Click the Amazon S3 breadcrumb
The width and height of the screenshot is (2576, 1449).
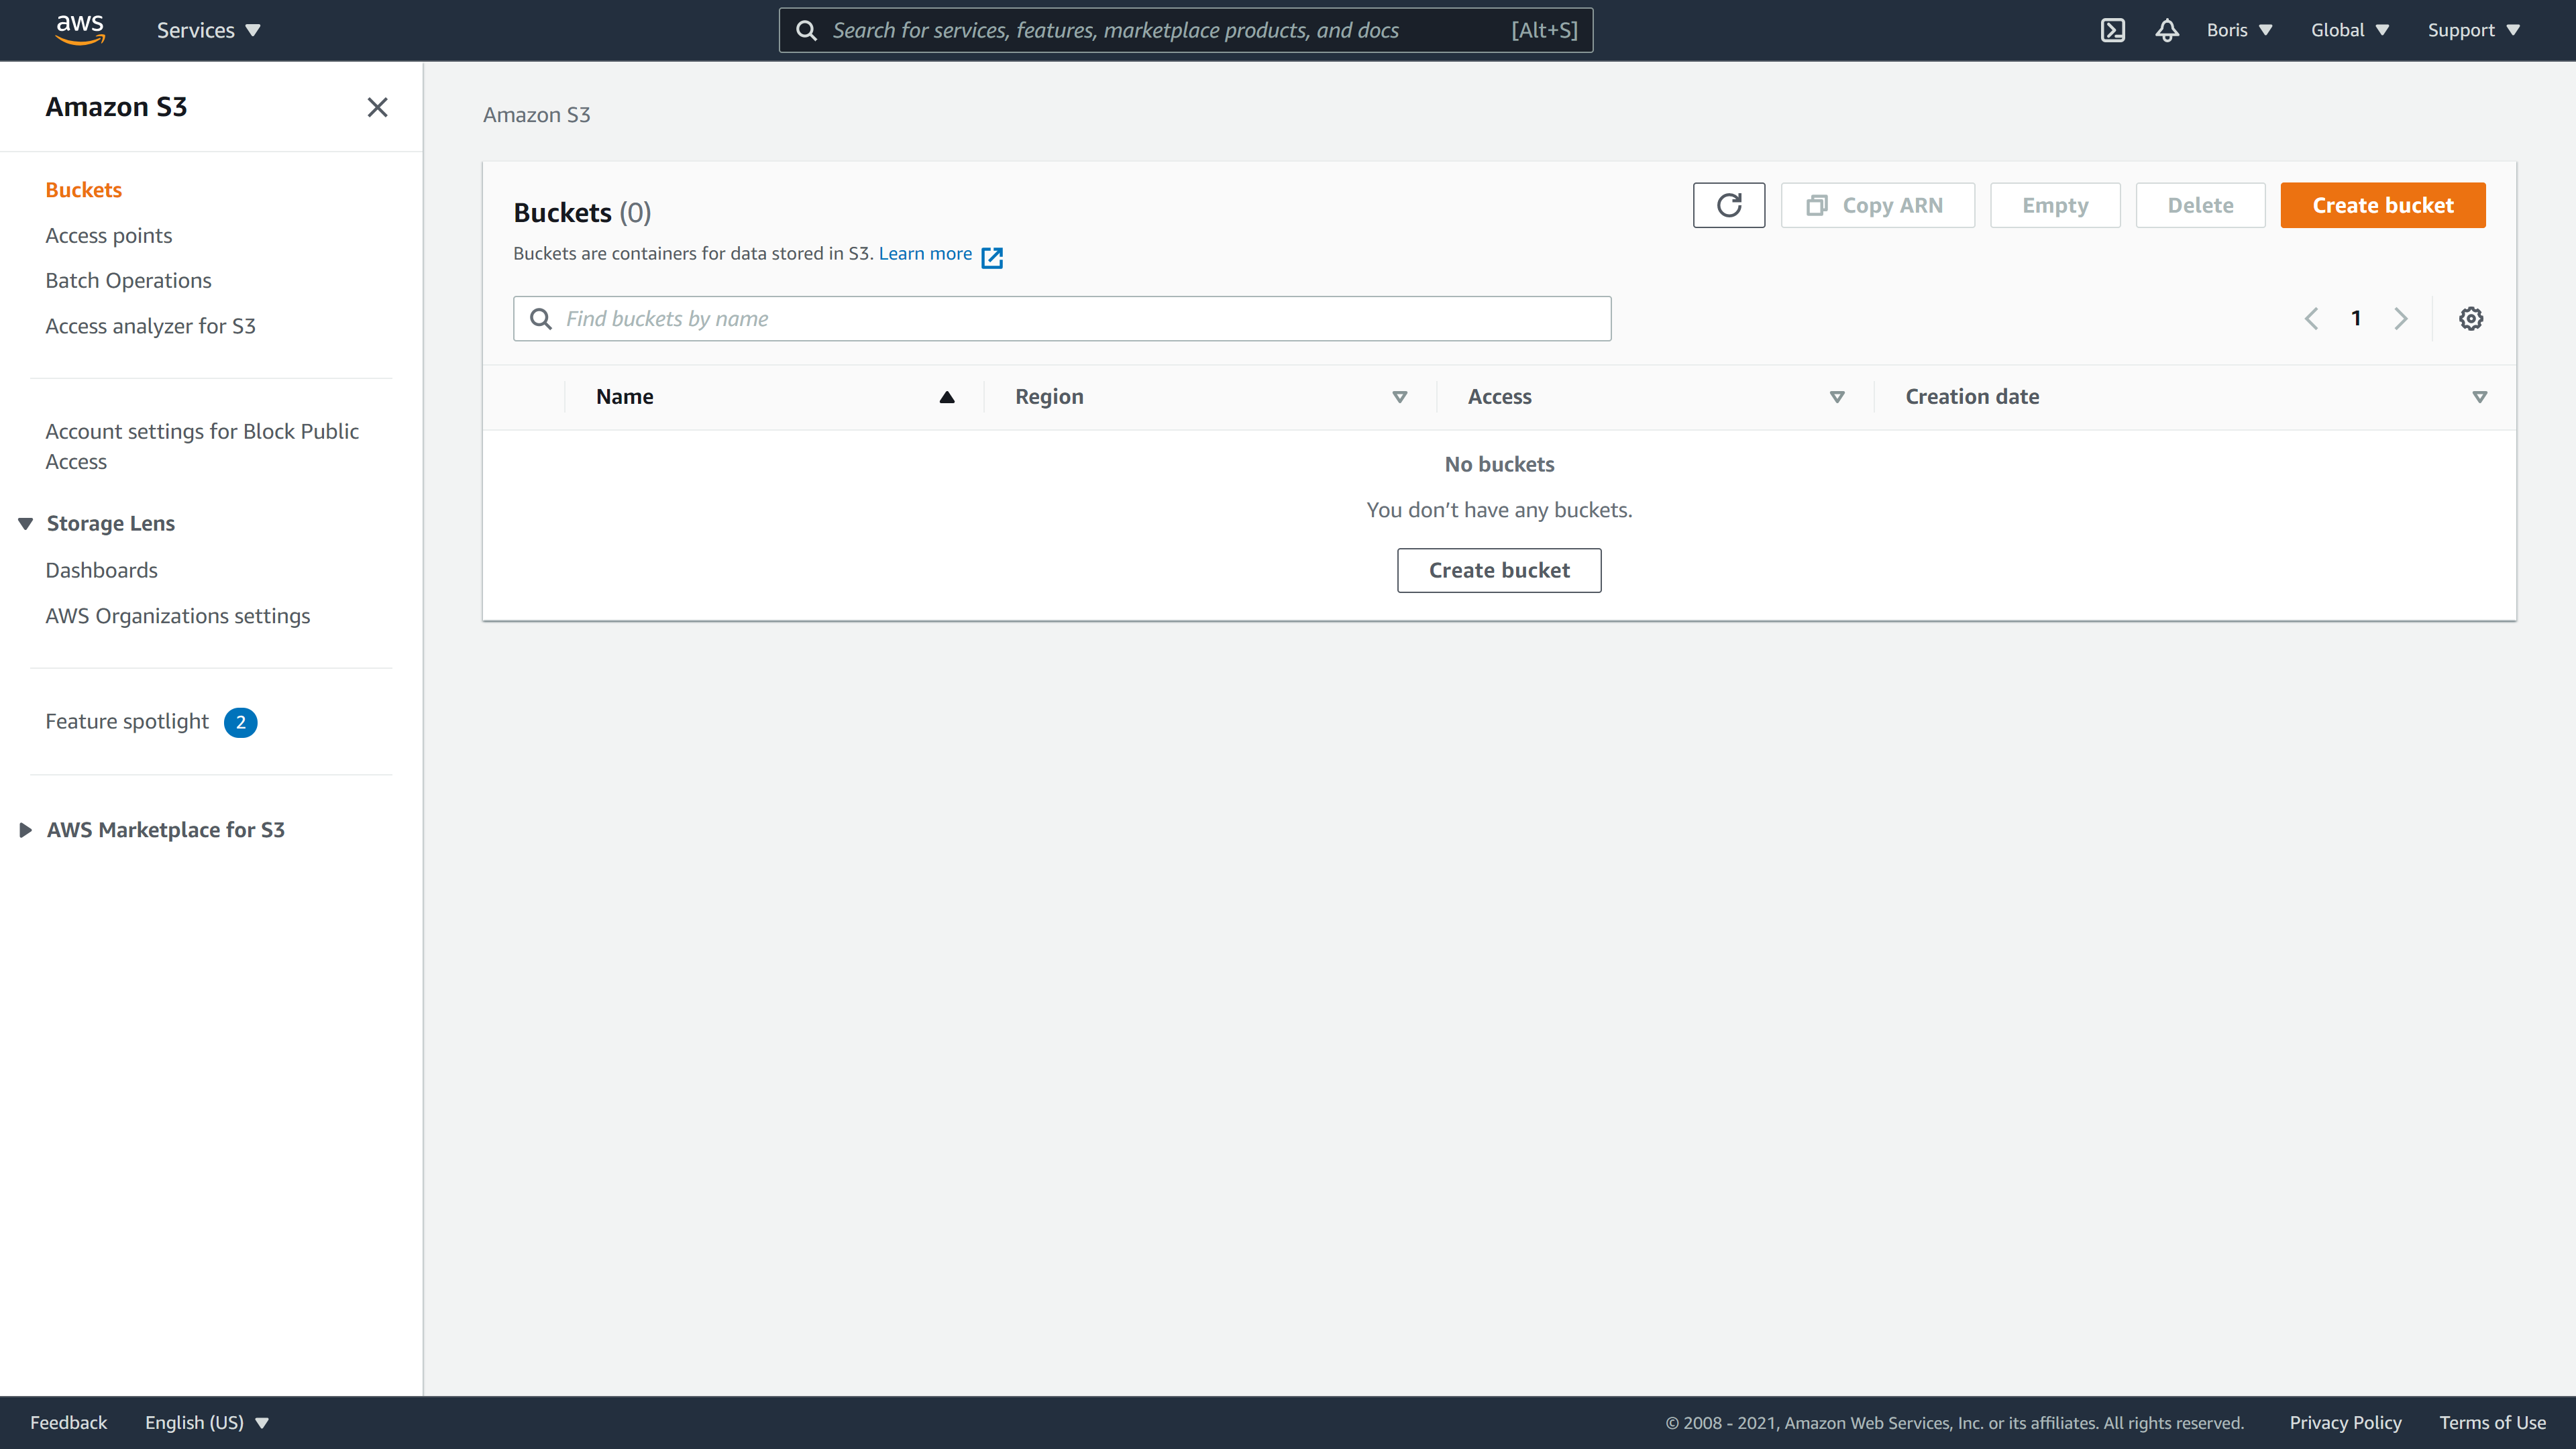[x=536, y=115]
